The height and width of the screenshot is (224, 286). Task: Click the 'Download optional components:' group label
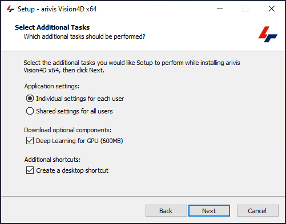click(x=68, y=130)
